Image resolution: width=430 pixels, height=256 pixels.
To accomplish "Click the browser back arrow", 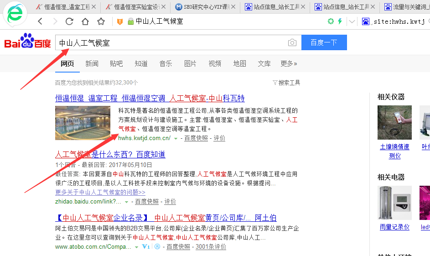I will pos(40,21).
